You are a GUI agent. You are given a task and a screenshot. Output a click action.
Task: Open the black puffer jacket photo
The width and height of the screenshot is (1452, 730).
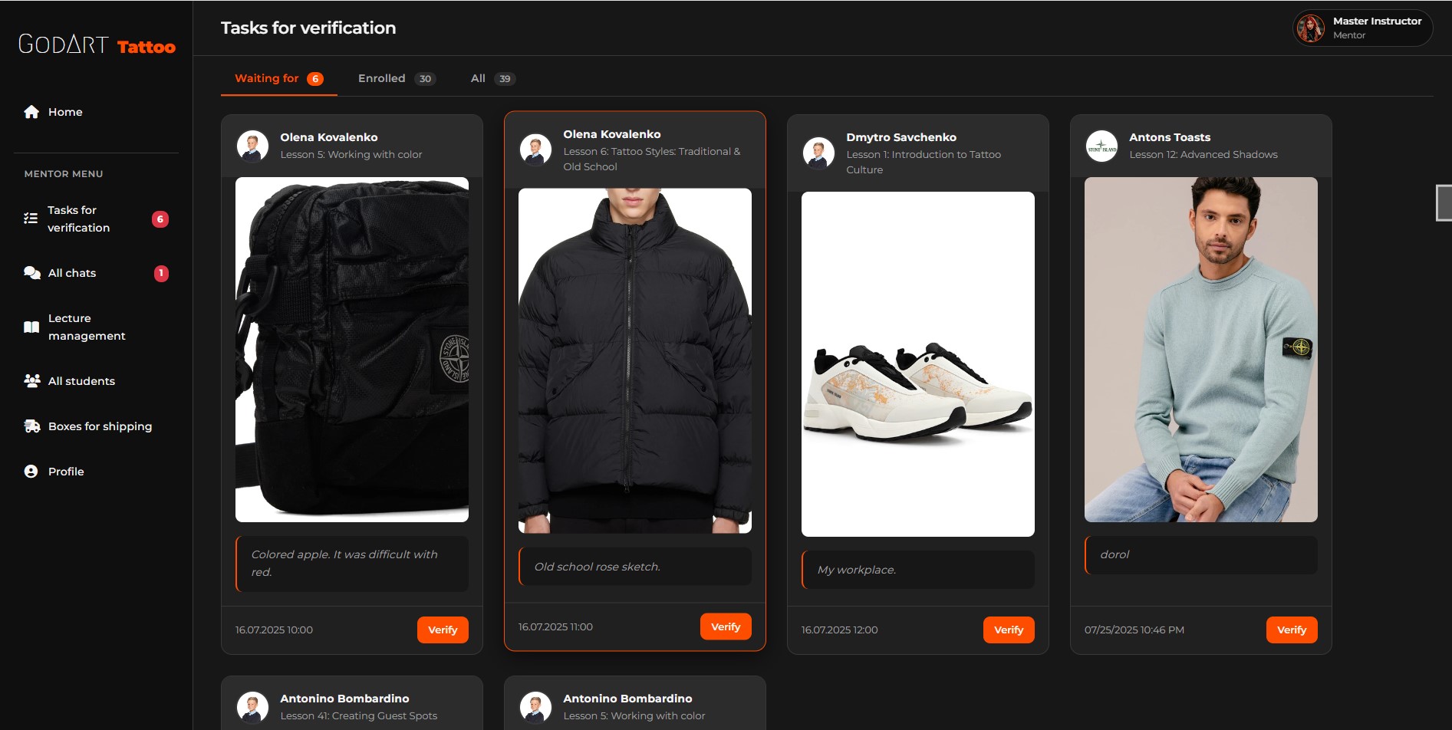click(635, 360)
